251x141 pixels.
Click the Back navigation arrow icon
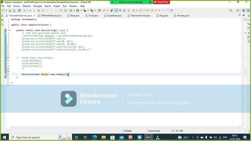156,11
